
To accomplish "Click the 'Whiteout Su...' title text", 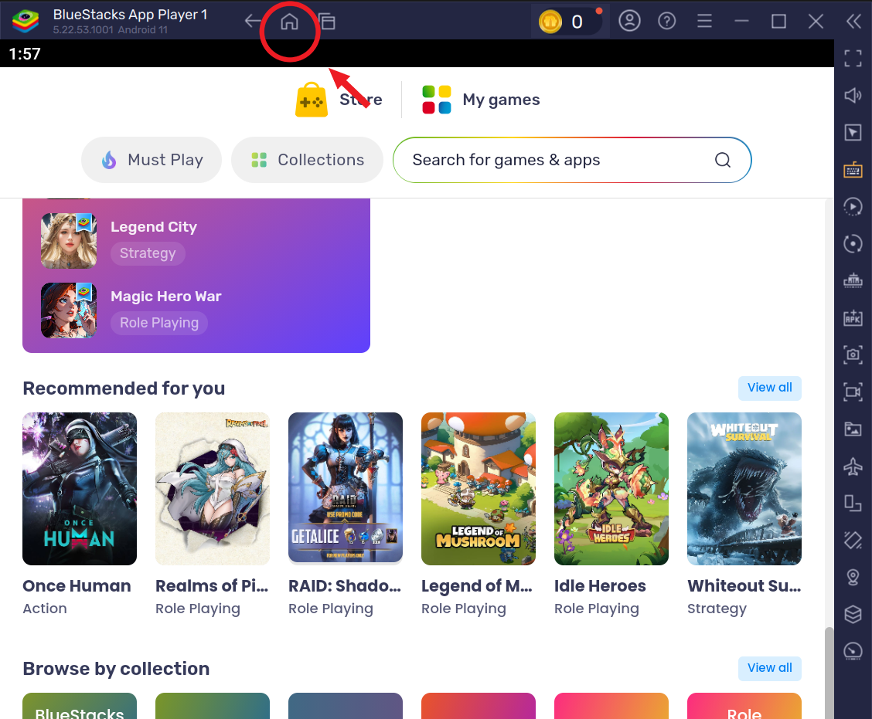I will (x=744, y=586).
